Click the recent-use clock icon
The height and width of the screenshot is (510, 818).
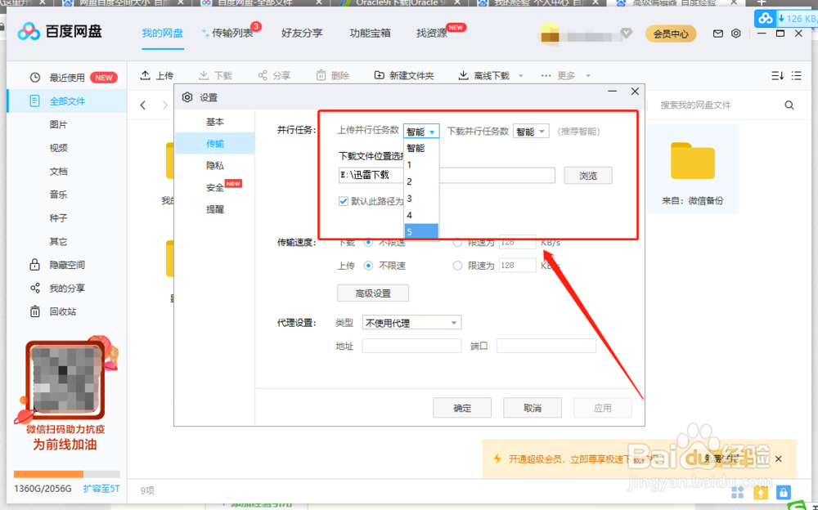pyautogui.click(x=35, y=78)
